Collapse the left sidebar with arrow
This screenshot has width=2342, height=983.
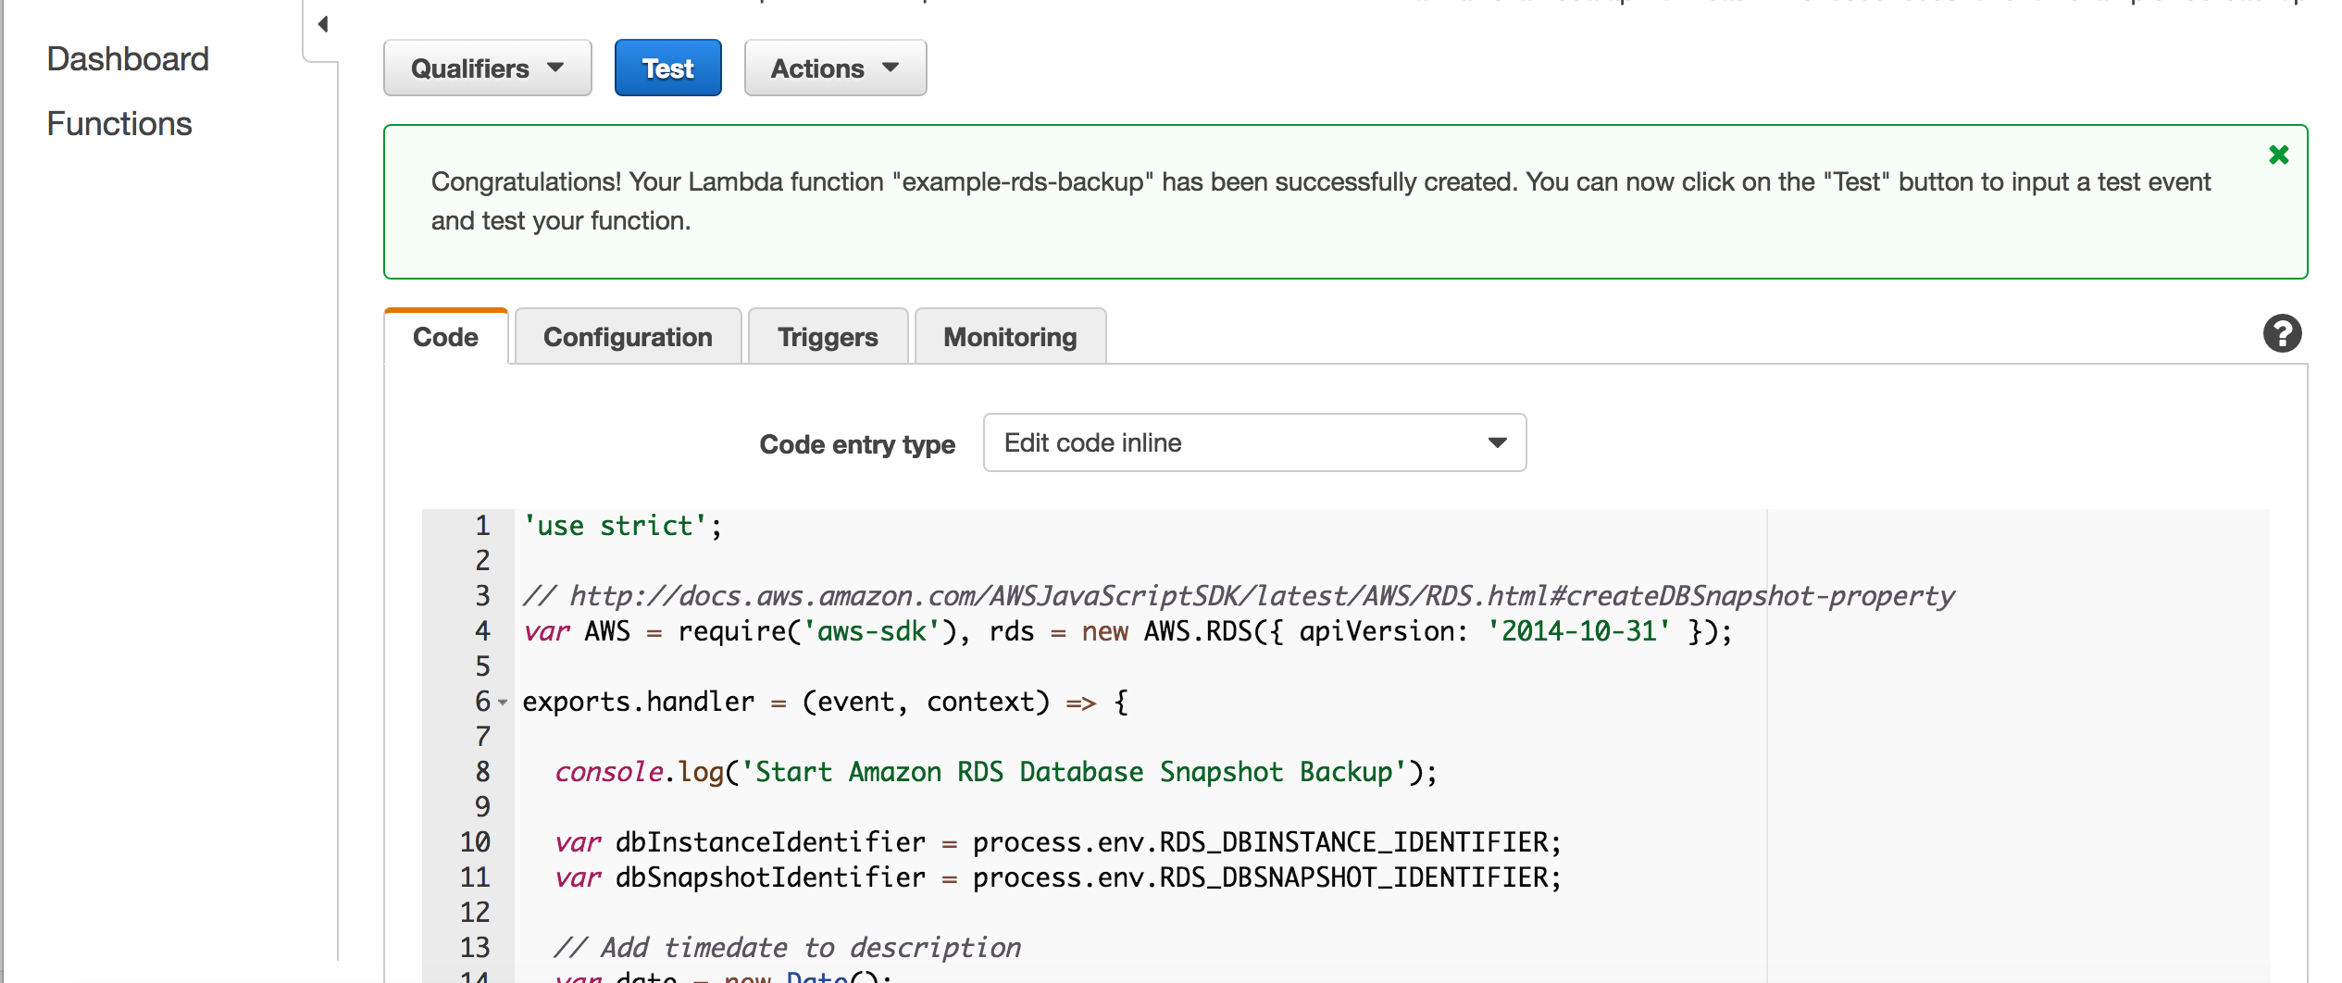(322, 25)
